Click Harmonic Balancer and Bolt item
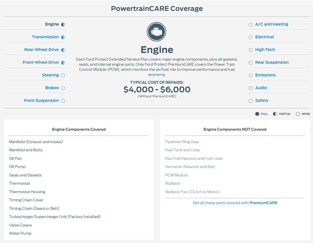 (190, 167)
